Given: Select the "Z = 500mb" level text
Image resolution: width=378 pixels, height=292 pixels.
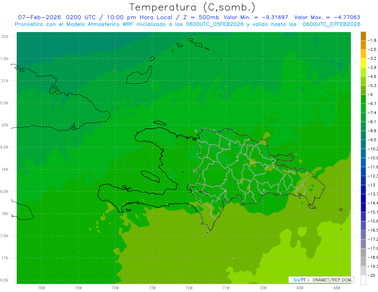Looking at the screenshot, I should [201, 17].
